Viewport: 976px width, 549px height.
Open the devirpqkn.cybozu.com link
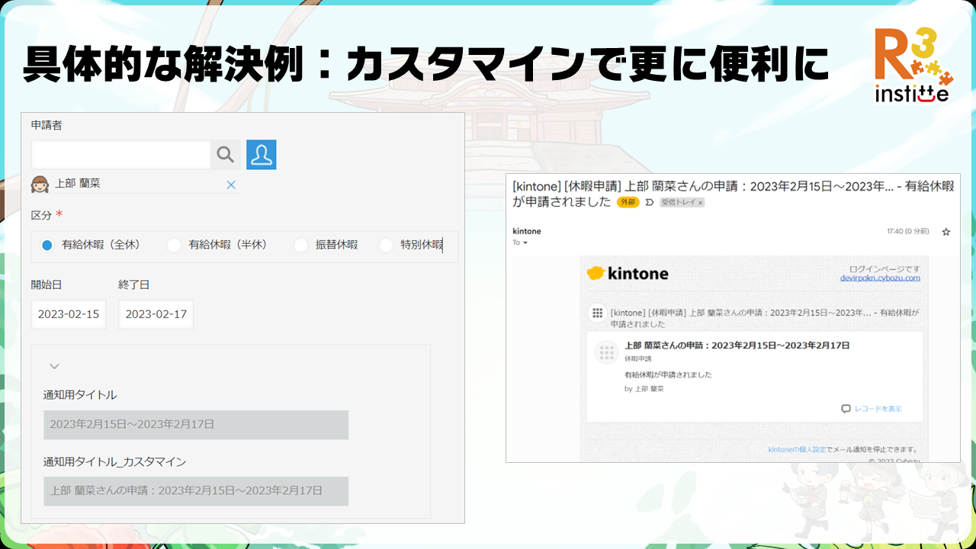880,278
